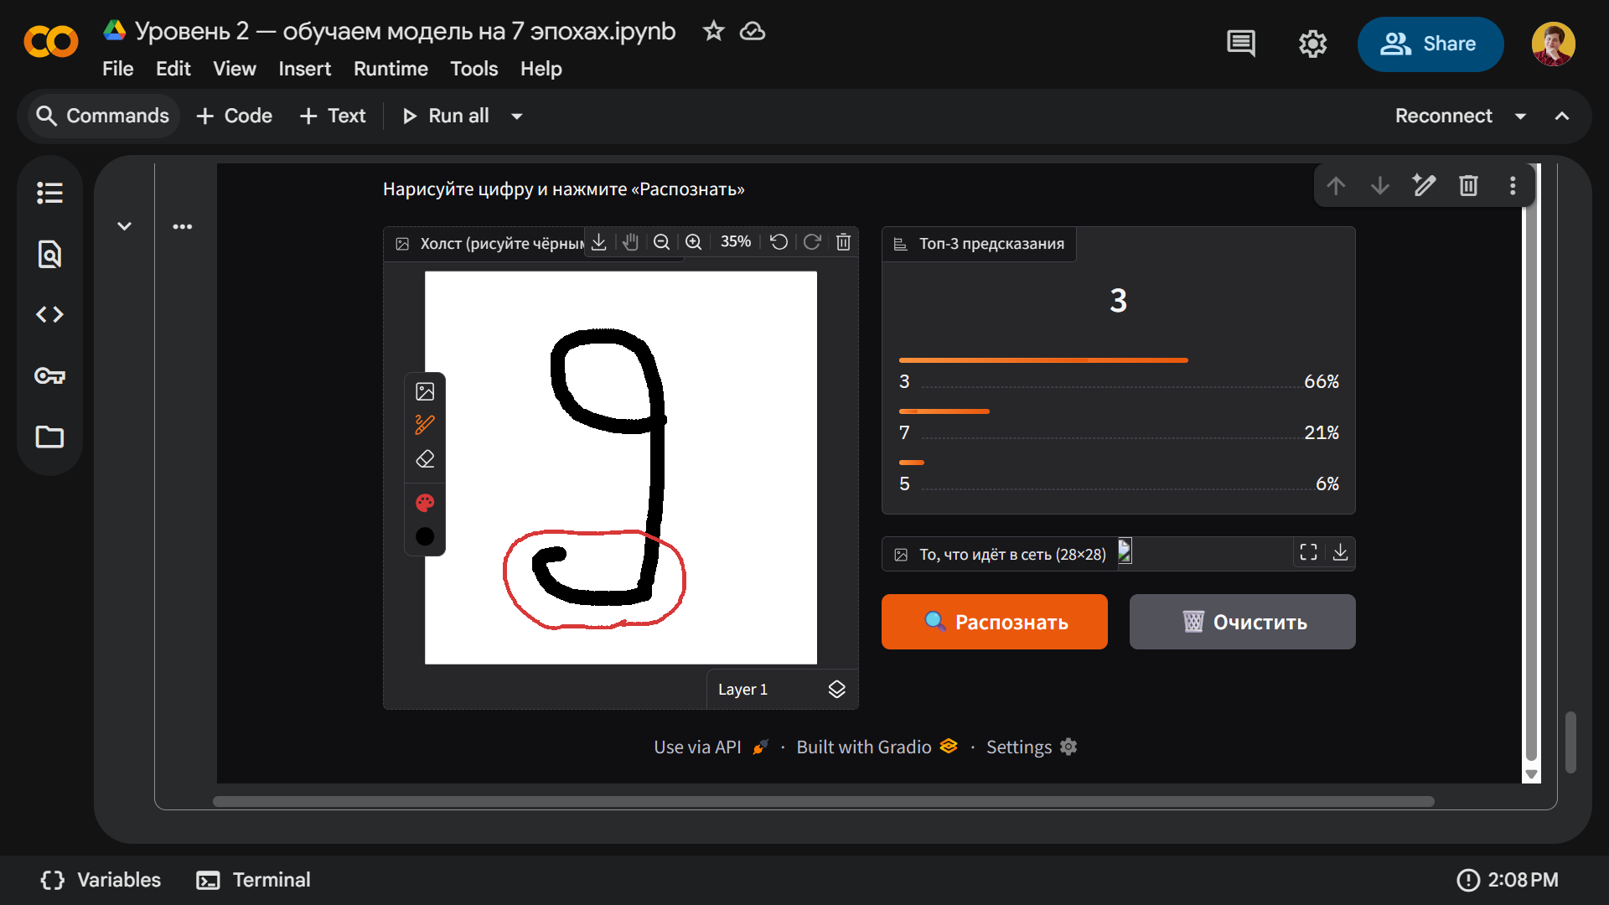Collapse the cell with the chevron

tap(124, 225)
